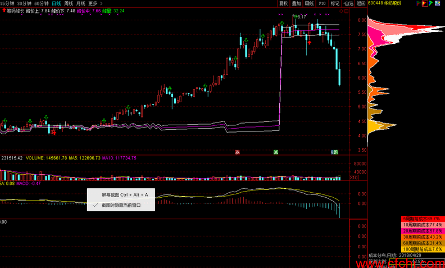Click the 返回 back button
Screen dimensions: 445x268
(361, 3)
